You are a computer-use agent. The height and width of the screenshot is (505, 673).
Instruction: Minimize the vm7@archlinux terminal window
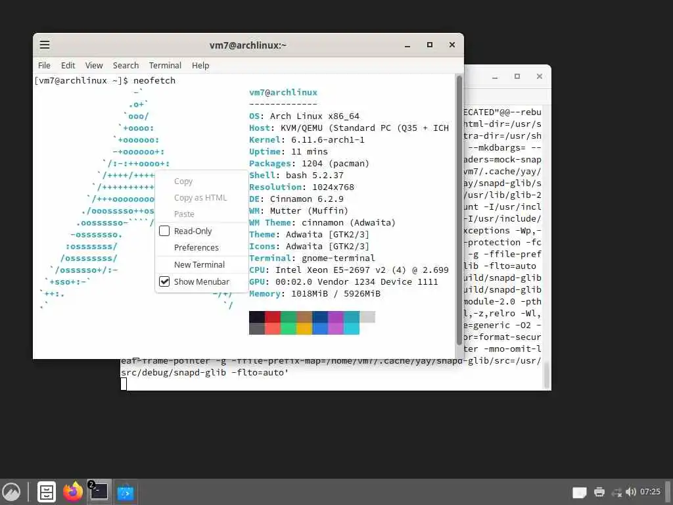point(407,45)
